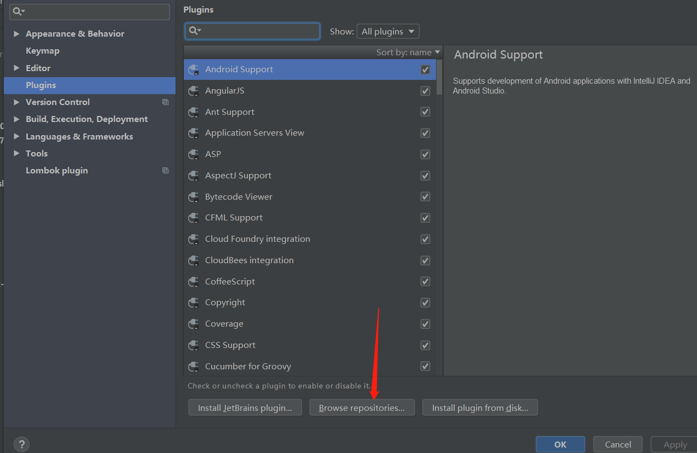Viewport: 697px width, 453px height.
Task: Click the settings search magnifier icon
Action: (19, 11)
